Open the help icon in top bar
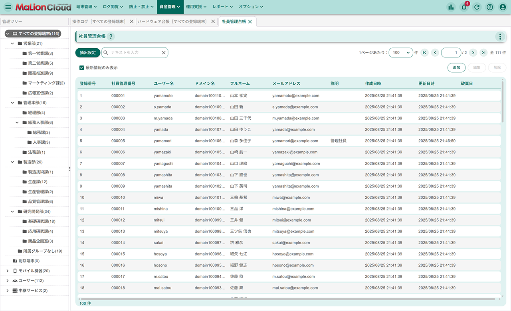 tap(490, 7)
